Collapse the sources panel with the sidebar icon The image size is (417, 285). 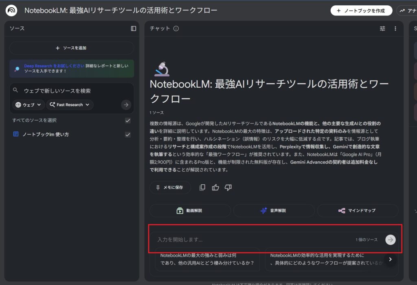134,28
